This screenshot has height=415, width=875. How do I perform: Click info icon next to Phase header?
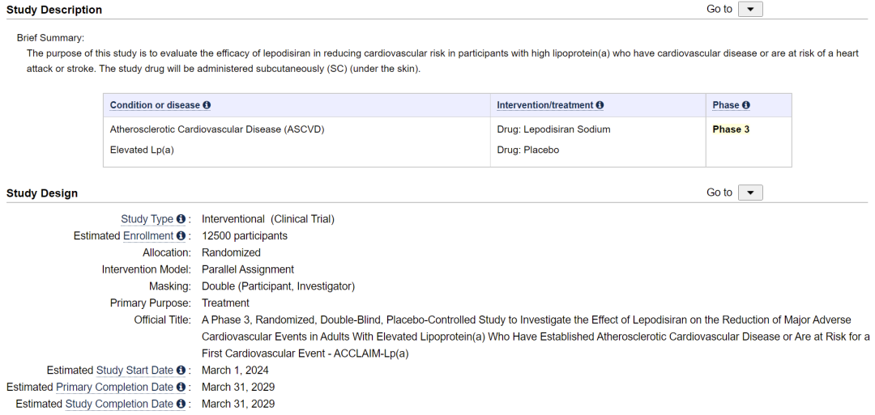pyautogui.click(x=746, y=105)
